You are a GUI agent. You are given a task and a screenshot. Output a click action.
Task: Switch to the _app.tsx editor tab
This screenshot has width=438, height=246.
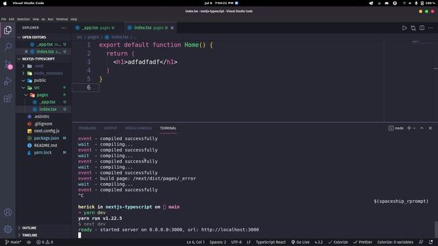tap(97, 28)
